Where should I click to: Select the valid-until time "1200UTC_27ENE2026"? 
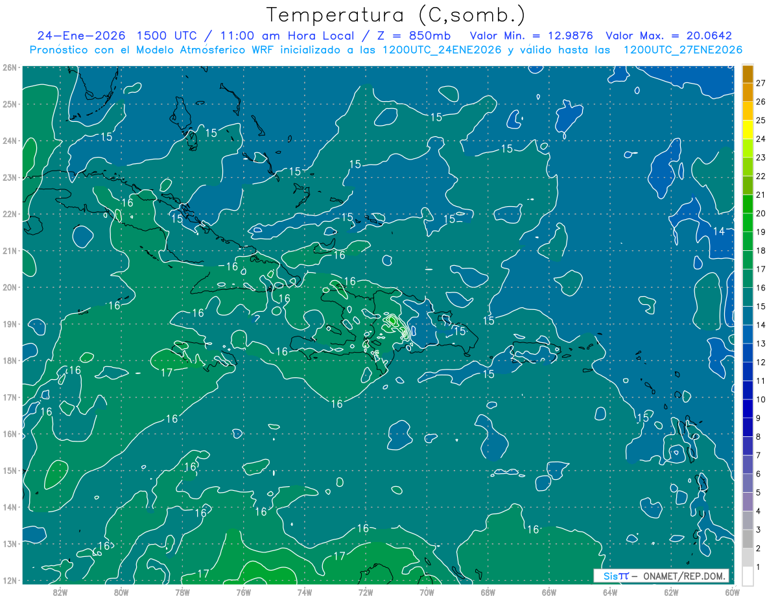click(683, 50)
